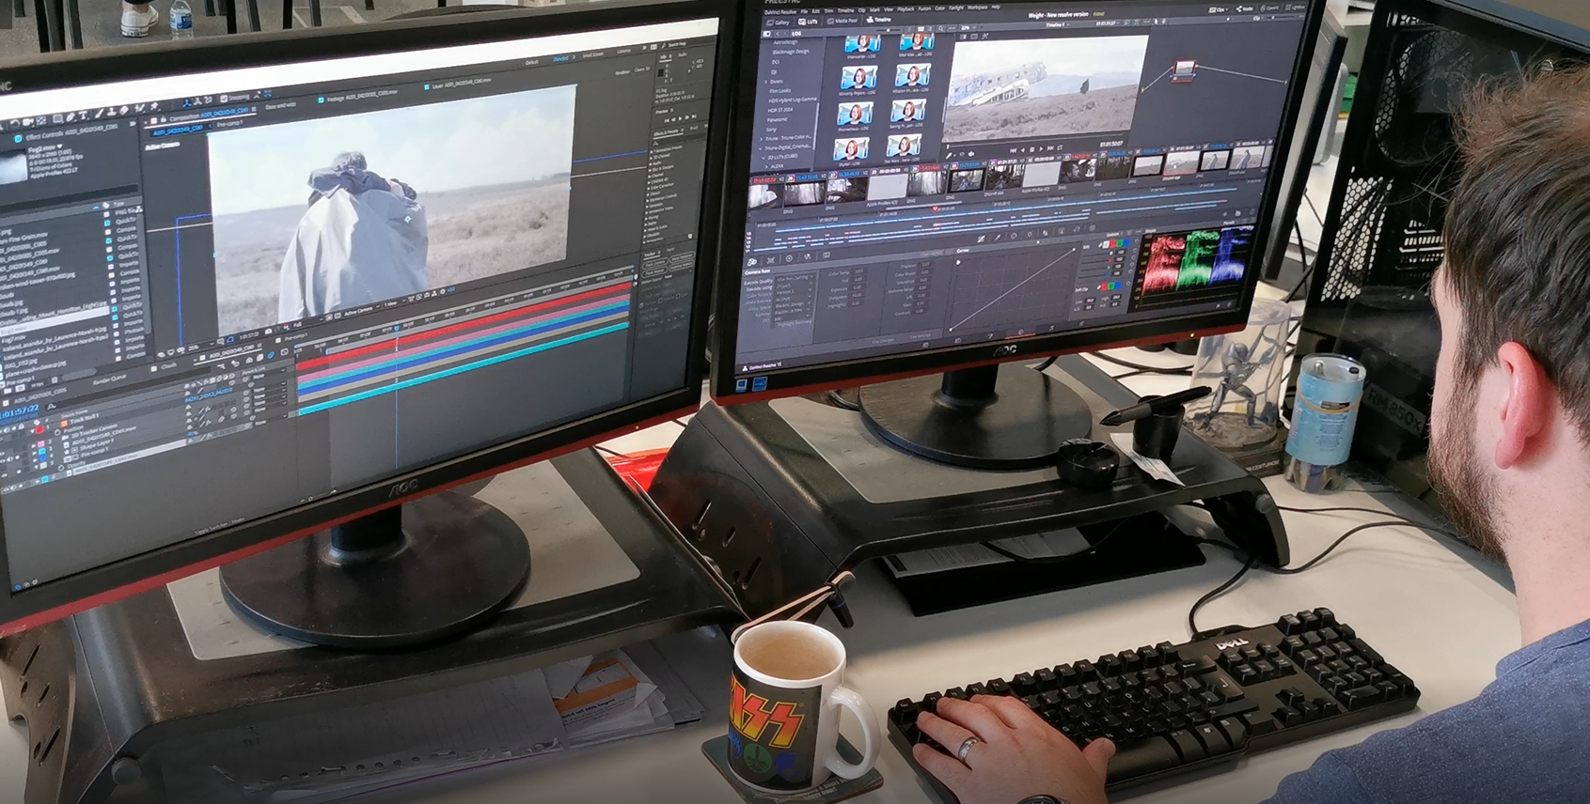Viewport: 1590px width, 804px height.
Task: Open the Active Camera view dropdown
Action: 359,313
